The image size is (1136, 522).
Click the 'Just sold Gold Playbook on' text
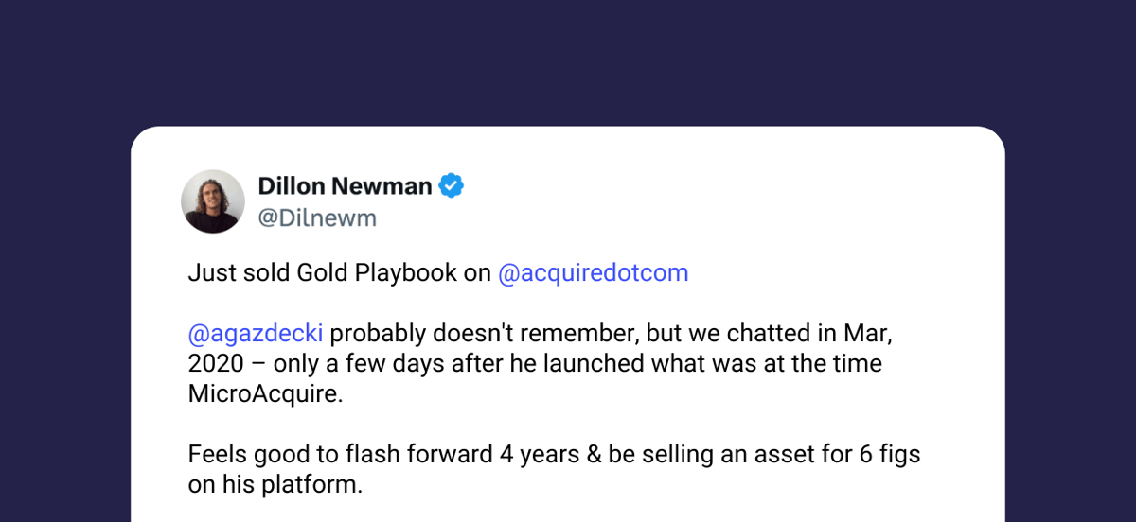point(339,274)
